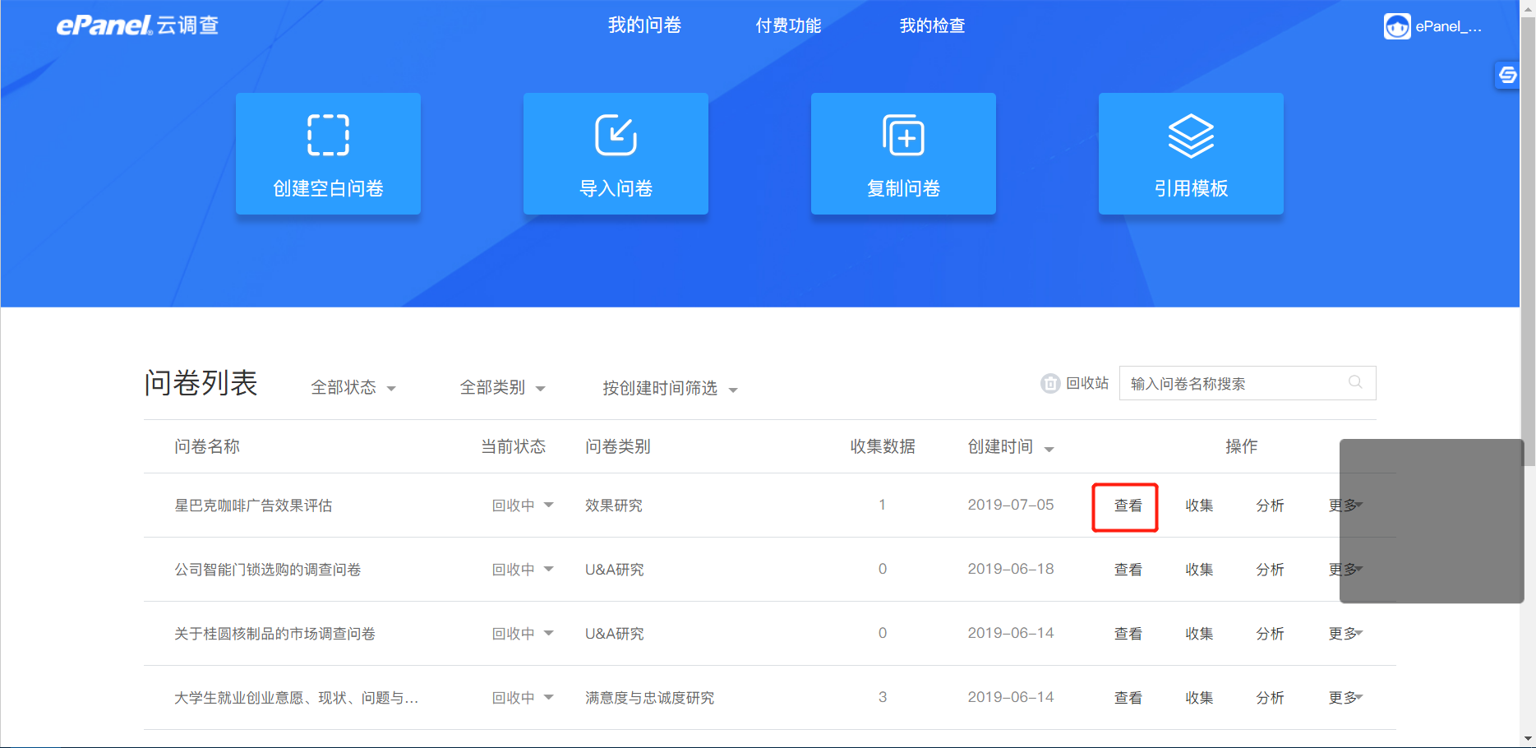This screenshot has width=1536, height=748.
Task: Click the 满意度与忠诚度研究 category cell
Action: coord(649,698)
